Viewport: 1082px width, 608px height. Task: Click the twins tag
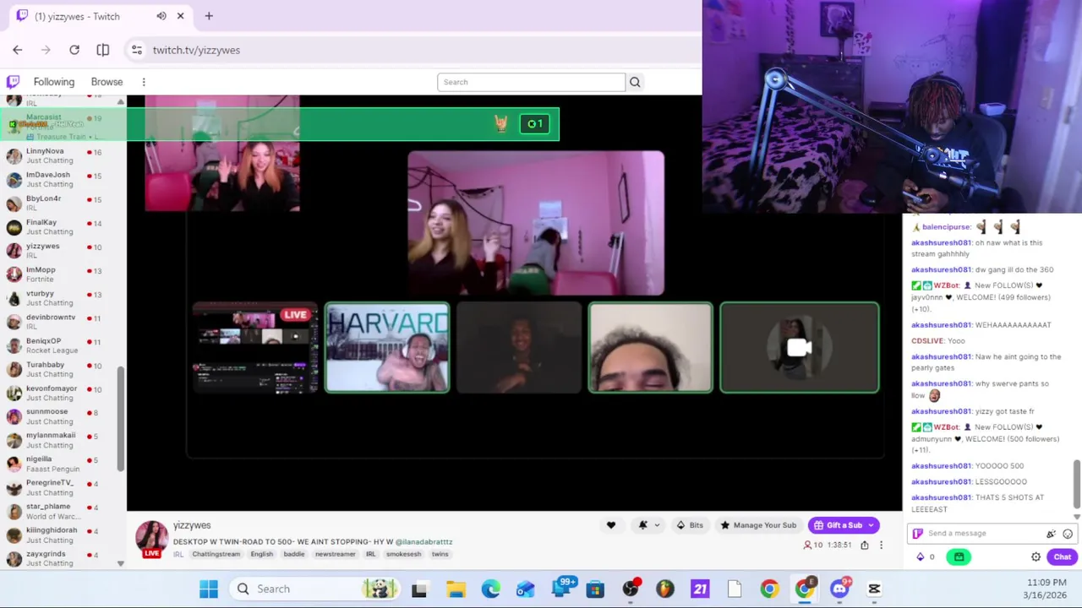click(x=440, y=554)
